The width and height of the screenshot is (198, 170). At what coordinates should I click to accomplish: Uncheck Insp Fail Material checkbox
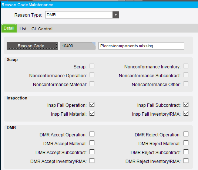tap(92, 113)
